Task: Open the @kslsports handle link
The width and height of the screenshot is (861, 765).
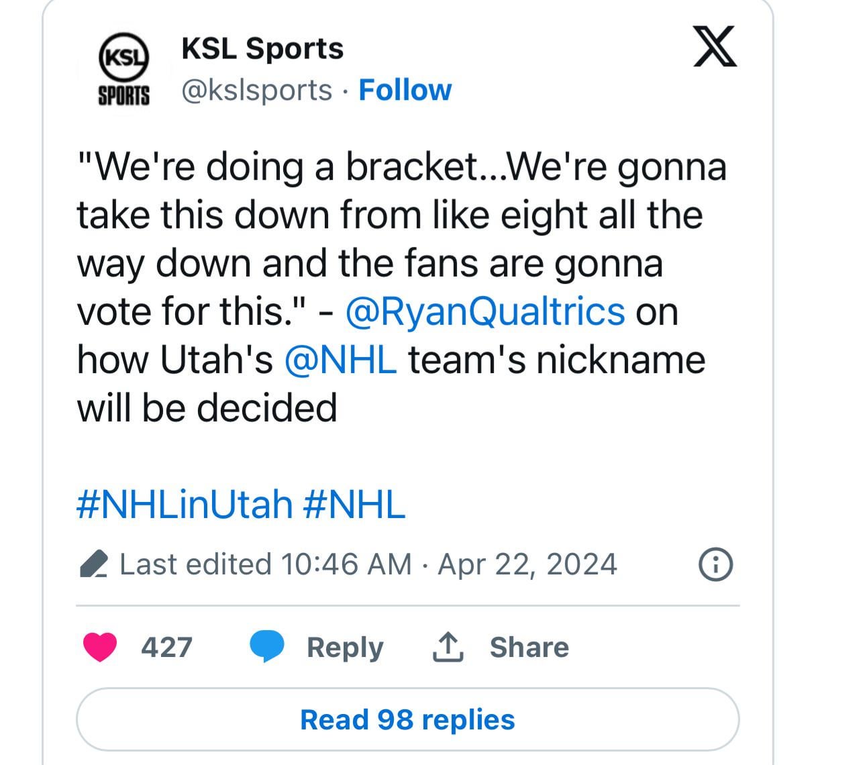Action: click(x=256, y=90)
